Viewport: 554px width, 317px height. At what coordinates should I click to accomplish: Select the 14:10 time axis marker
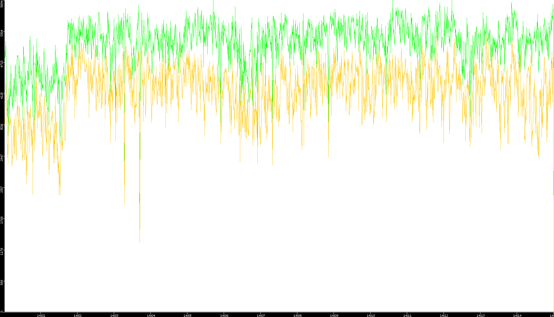coord(371,315)
